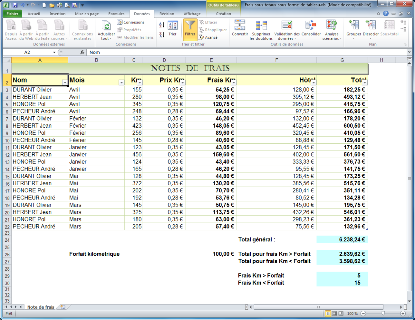
Task: Expand the Name Box dropdown arrow
Action: pos(54,52)
